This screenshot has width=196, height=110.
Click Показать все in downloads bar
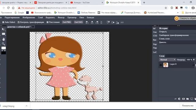[188, 106]
